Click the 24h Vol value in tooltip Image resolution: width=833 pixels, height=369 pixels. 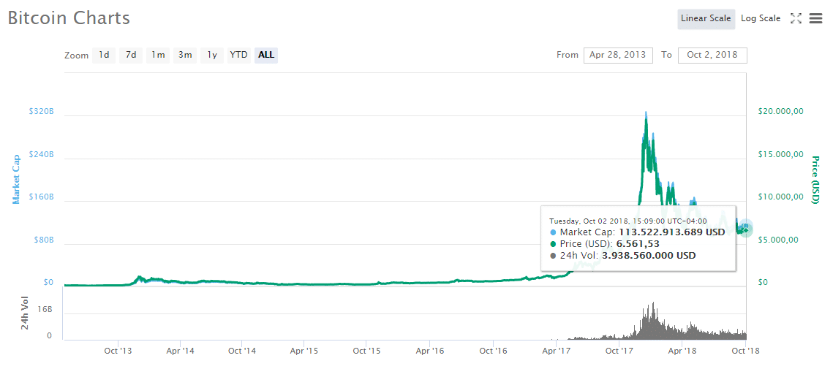click(x=648, y=256)
